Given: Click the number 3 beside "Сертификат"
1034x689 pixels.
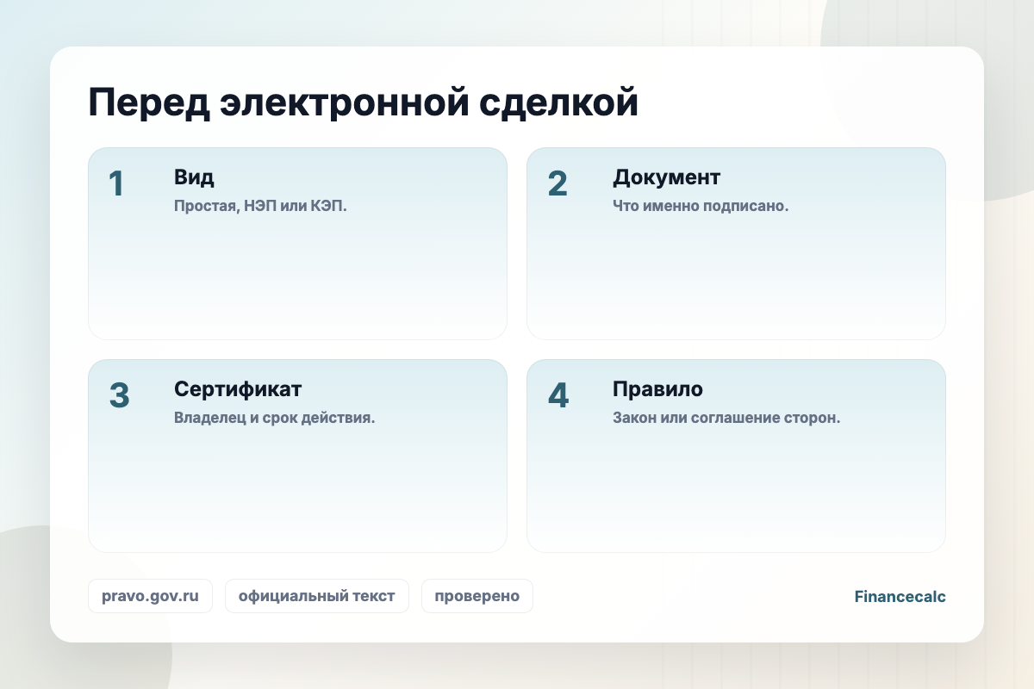Looking at the screenshot, I should [x=119, y=395].
